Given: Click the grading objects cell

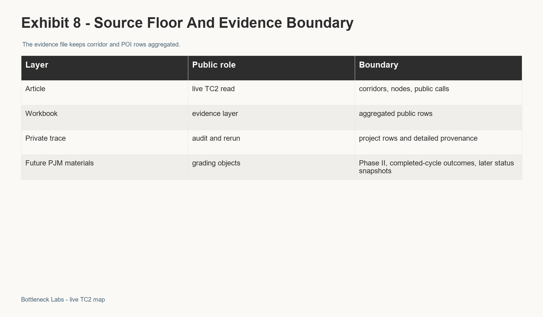Looking at the screenshot, I should coord(271,167).
